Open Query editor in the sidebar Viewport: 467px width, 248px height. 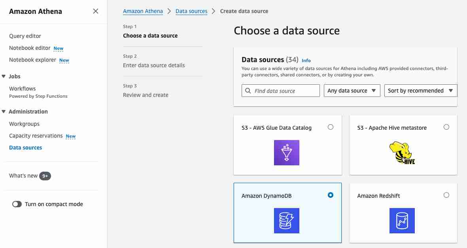coord(25,36)
